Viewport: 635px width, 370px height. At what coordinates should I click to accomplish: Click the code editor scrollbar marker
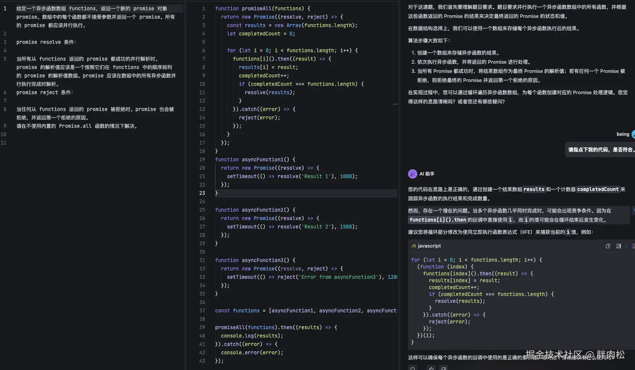click(x=395, y=104)
